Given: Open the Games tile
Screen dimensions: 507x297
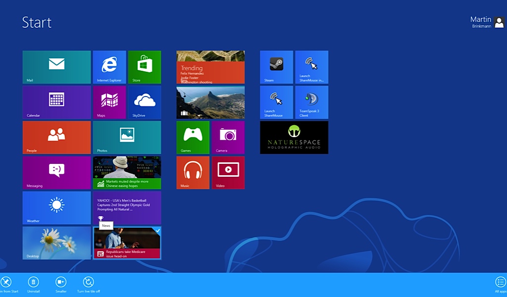Looking at the screenshot, I should point(193,138).
